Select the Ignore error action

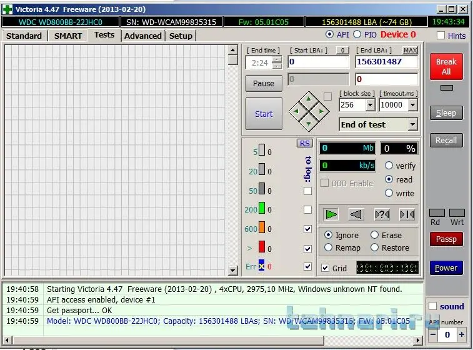point(328,235)
